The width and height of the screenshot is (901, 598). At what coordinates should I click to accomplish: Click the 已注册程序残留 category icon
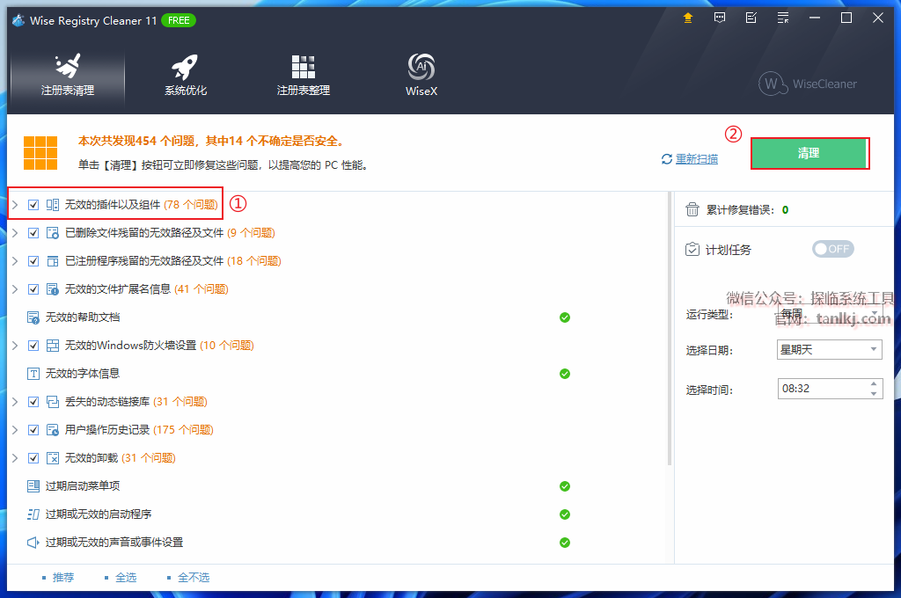click(x=52, y=261)
